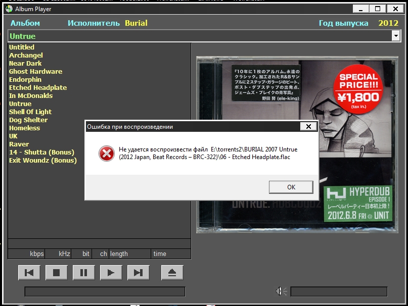Click the Исполнитель label

tap(94, 23)
